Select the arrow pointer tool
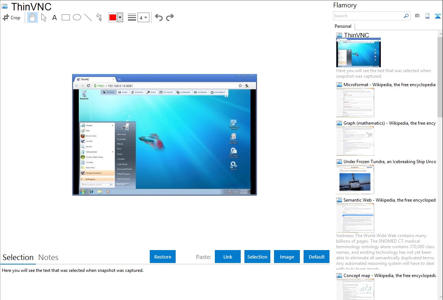 [44, 17]
